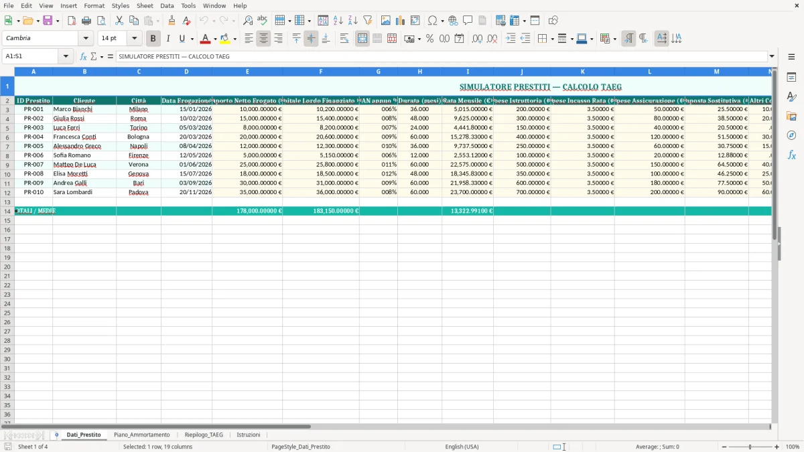Toggle Align Left button
Viewport: 804px width, 452px height.
[x=249, y=39]
